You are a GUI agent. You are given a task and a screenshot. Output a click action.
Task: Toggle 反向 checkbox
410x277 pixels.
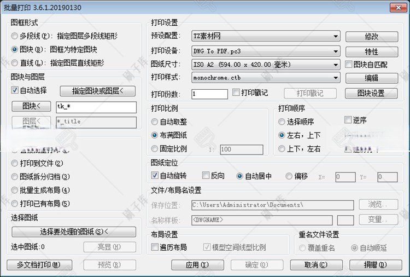[x=206, y=175]
